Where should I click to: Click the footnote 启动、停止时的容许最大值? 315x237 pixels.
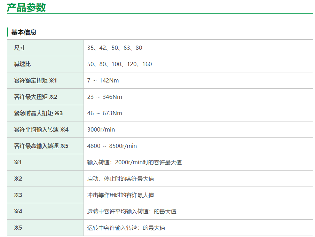coord(120,179)
